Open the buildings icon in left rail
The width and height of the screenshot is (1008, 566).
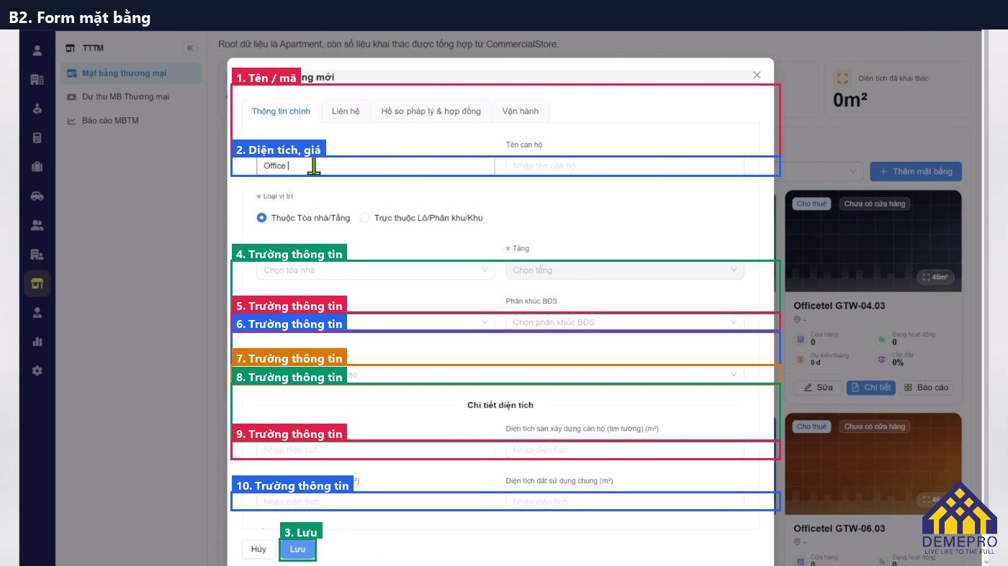37,79
